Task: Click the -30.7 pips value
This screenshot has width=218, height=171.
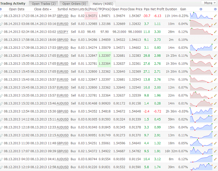Action: 146,16
